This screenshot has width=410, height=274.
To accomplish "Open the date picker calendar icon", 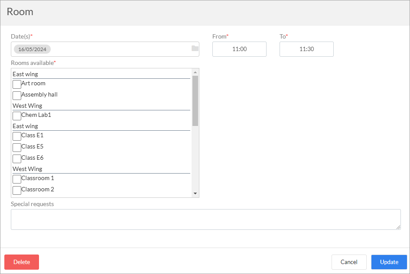I will 195,48.
